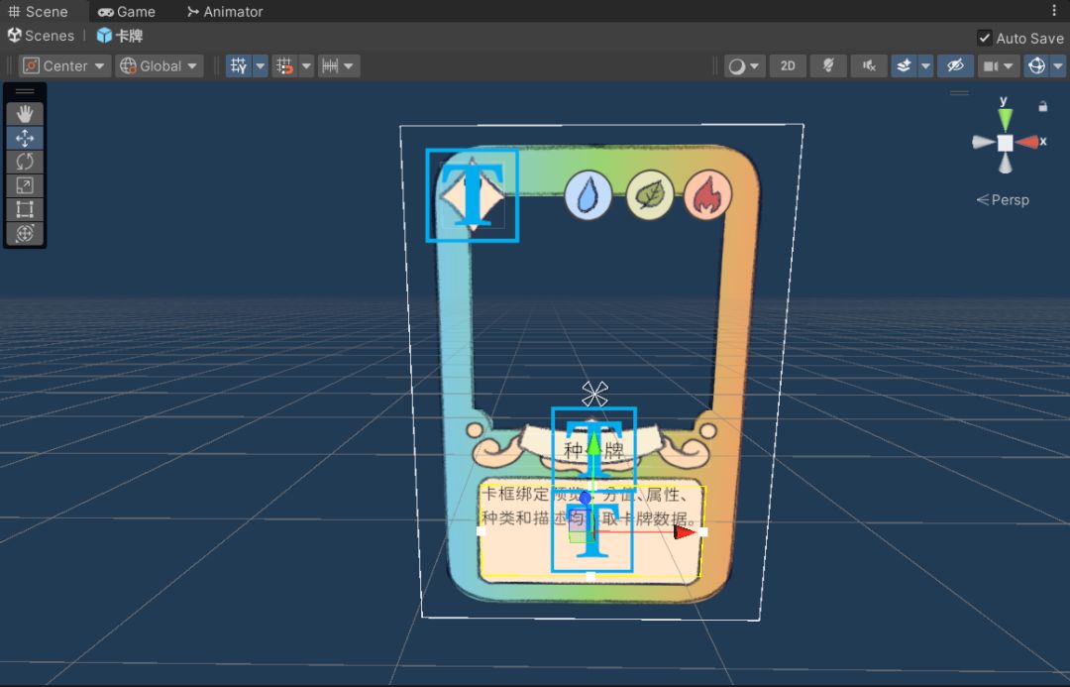Toggle grid visibility button
Viewport: 1070px width, 687px height.
point(238,66)
